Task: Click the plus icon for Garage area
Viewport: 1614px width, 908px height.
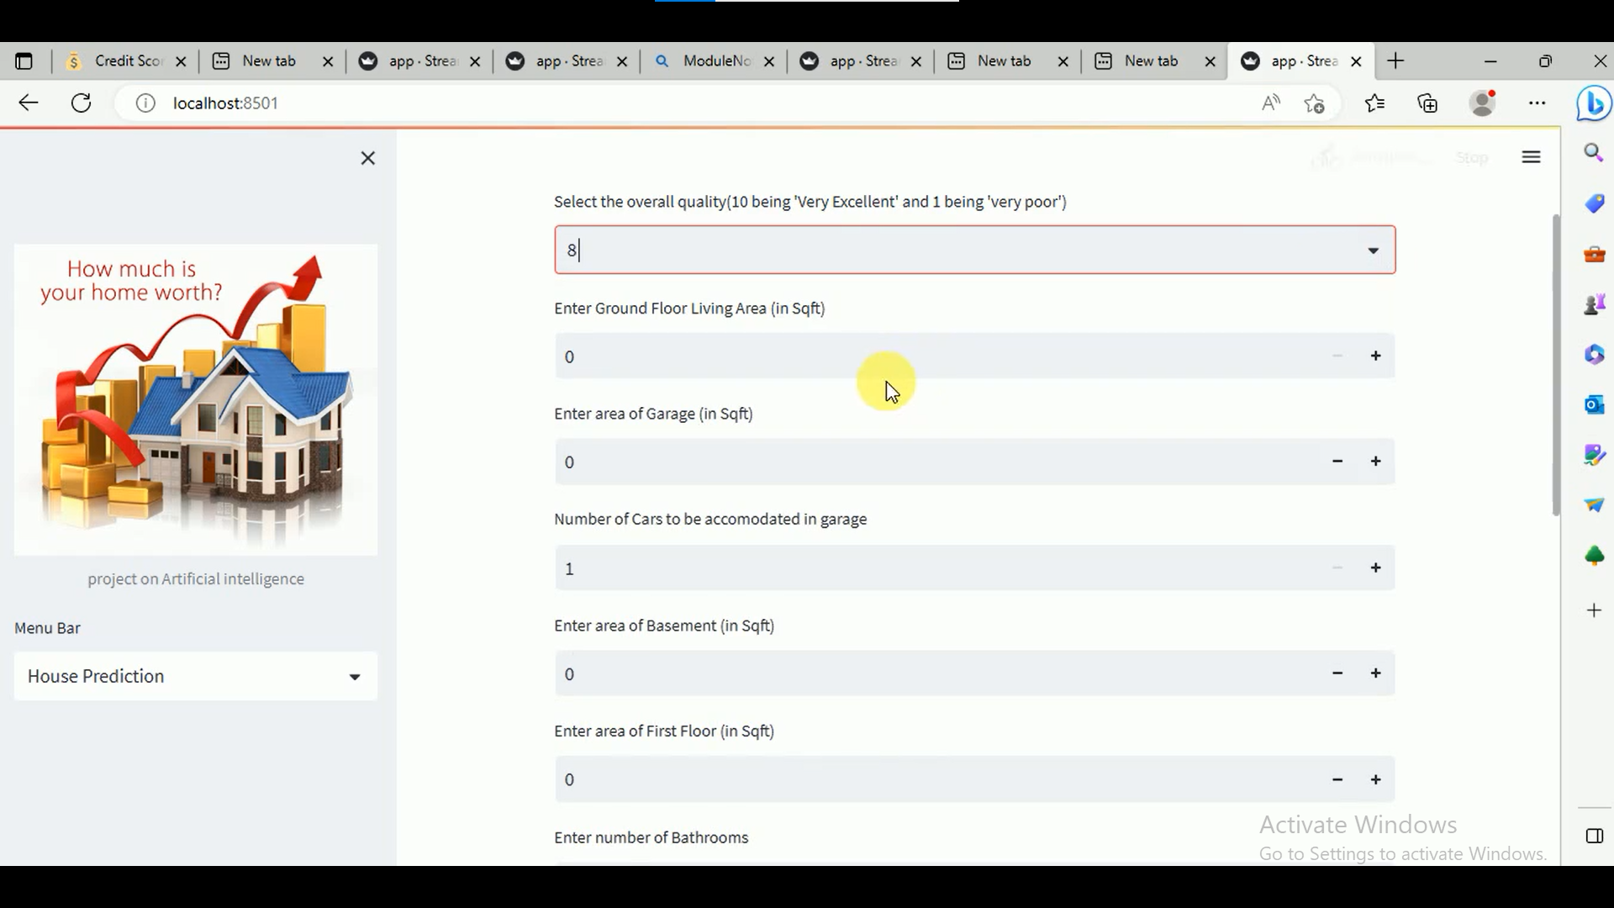Action: click(x=1375, y=462)
